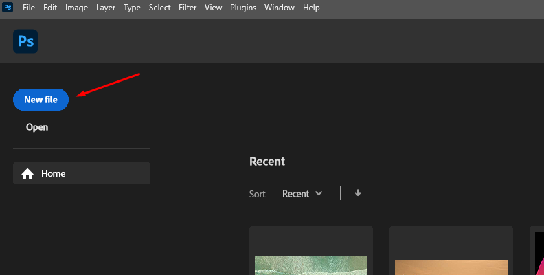Open the Help menu
This screenshot has width=544, height=275.
tap(311, 8)
